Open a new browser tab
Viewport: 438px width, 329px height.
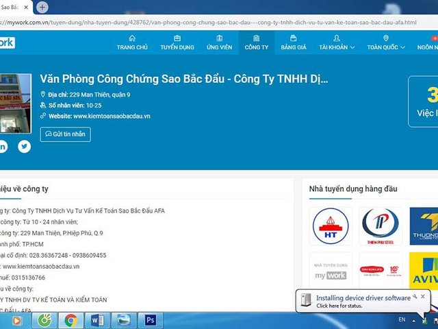coord(42,7)
